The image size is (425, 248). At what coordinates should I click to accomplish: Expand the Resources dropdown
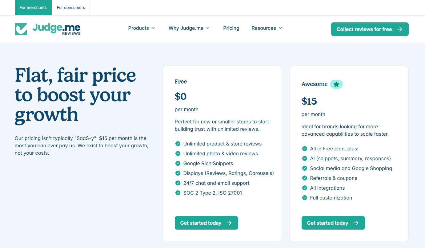(267, 28)
